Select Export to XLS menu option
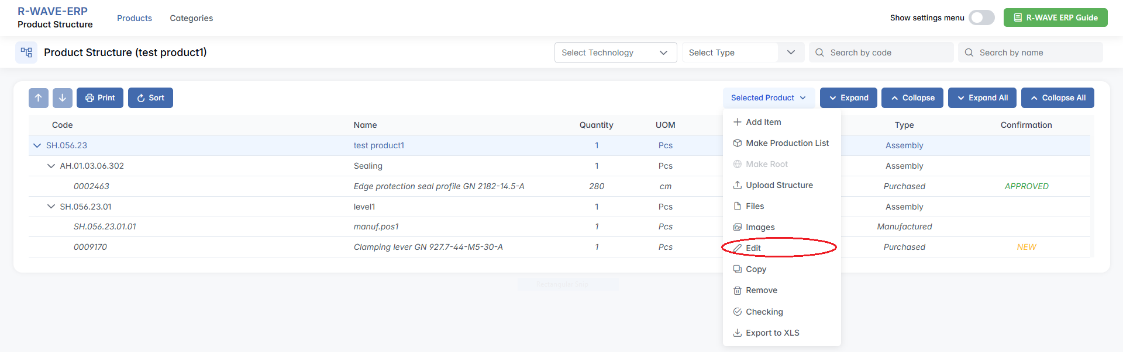This screenshot has width=1123, height=352. [772, 333]
